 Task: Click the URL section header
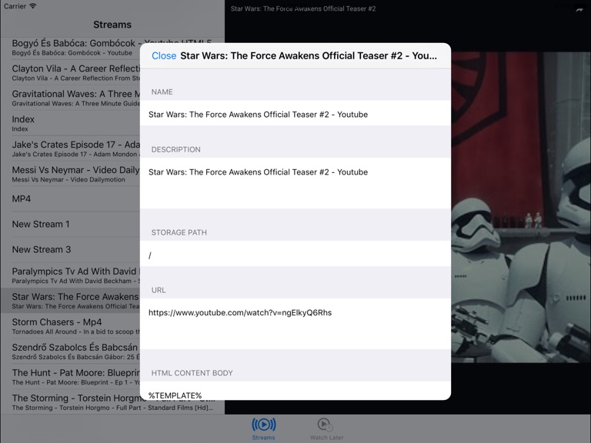159,290
